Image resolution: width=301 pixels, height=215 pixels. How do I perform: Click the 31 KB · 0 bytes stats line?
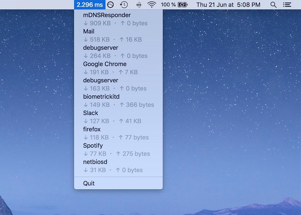pyautogui.click(x=113, y=170)
